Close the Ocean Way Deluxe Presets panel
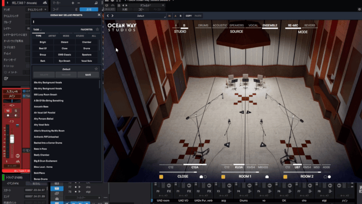This screenshot has width=362, height=204. [x=99, y=15]
